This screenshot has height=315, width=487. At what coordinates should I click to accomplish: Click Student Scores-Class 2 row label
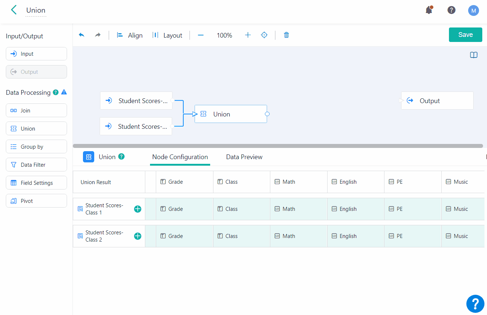click(104, 236)
